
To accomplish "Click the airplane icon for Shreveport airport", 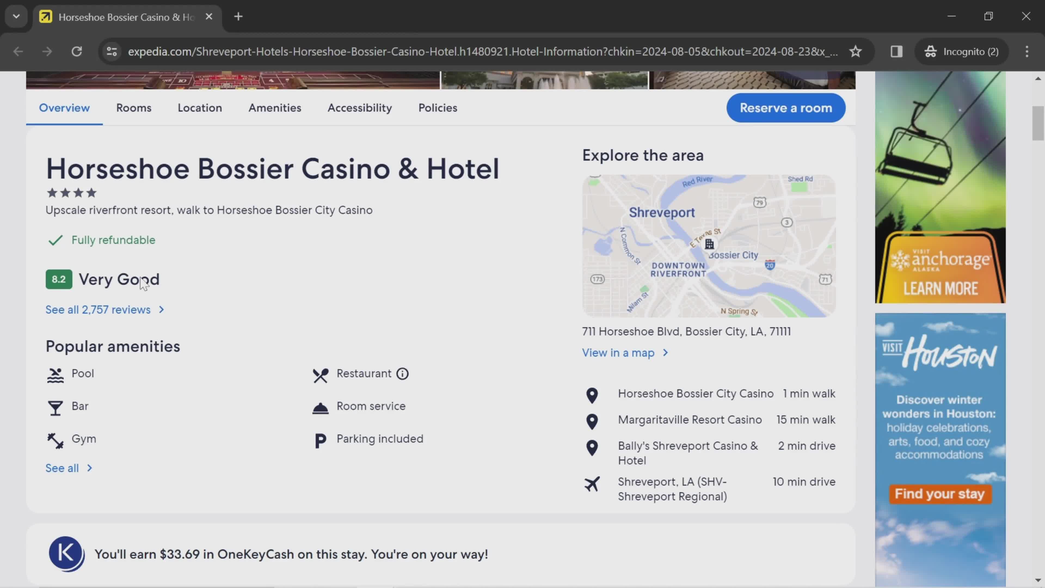I will tap(592, 484).
